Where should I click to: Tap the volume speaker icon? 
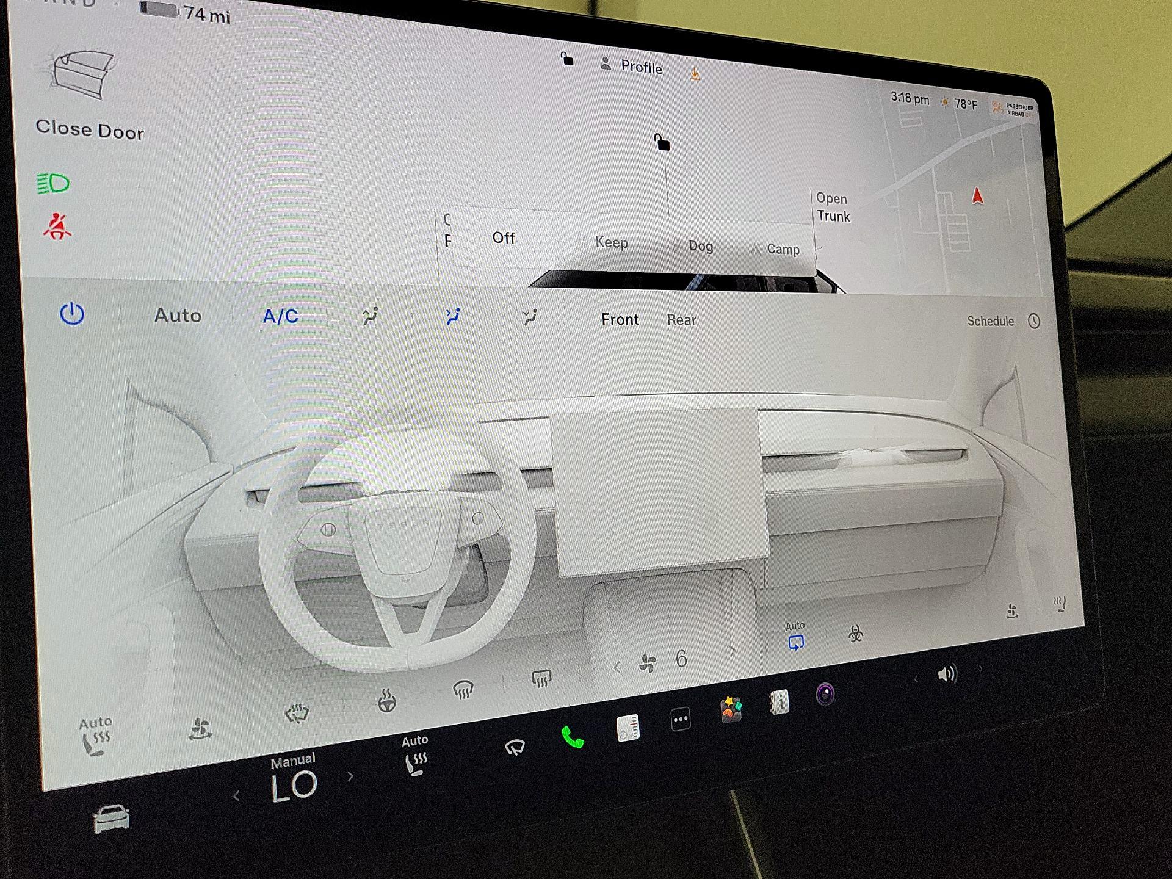[x=947, y=674]
